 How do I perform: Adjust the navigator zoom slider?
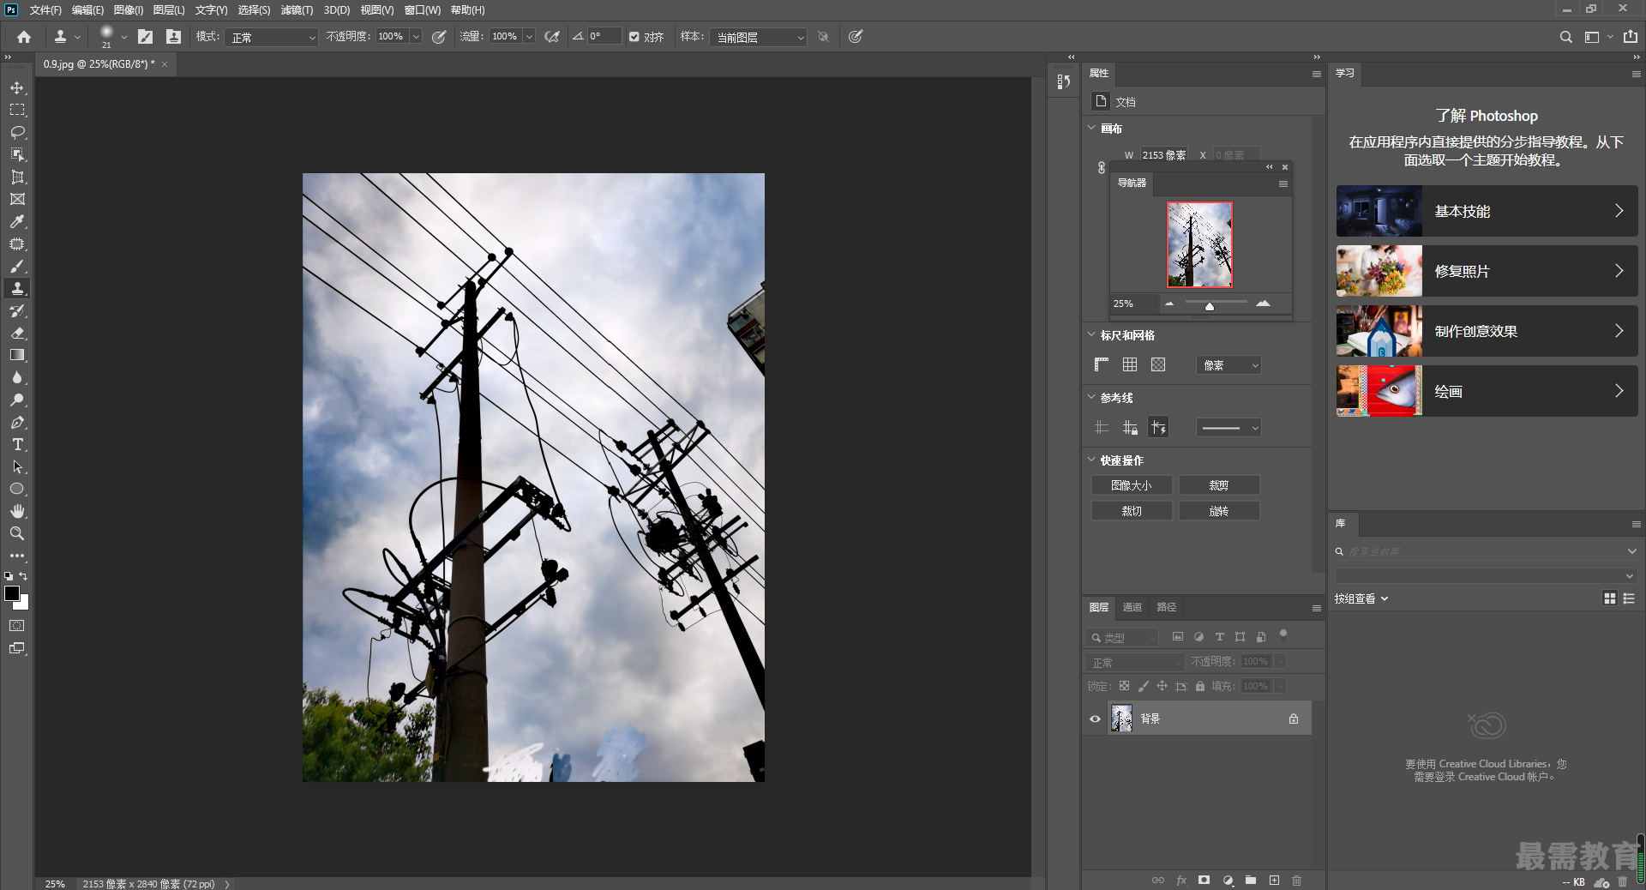(x=1210, y=306)
